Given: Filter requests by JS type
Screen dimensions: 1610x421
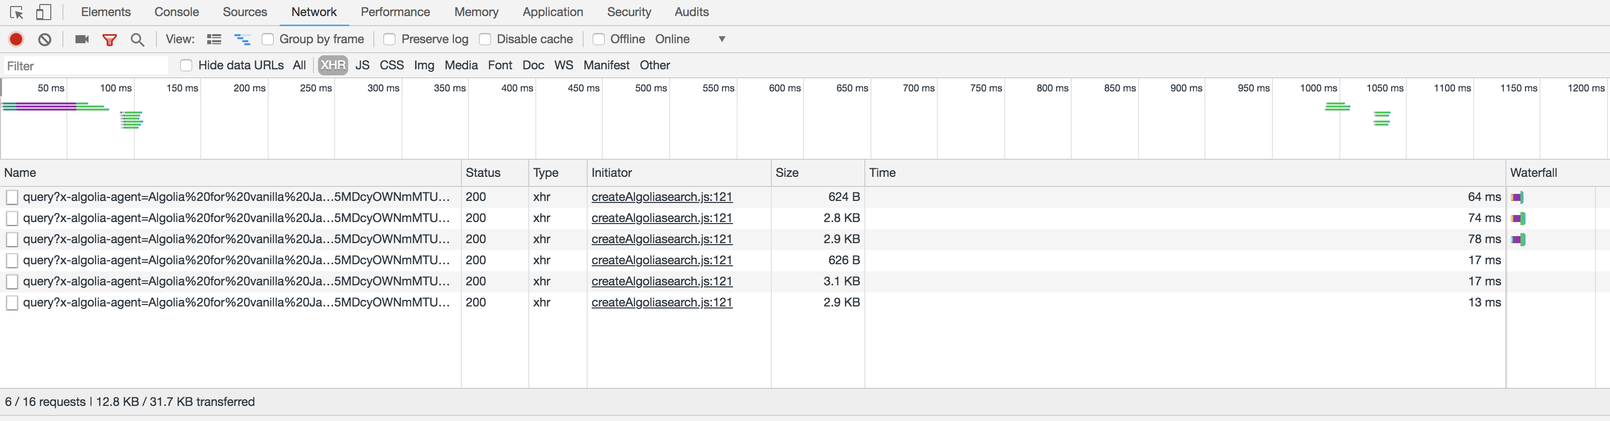Looking at the screenshot, I should tap(362, 65).
